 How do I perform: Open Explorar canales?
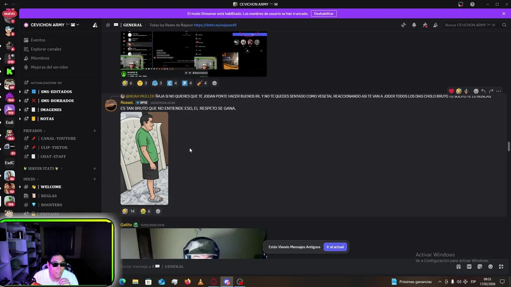coord(46,49)
